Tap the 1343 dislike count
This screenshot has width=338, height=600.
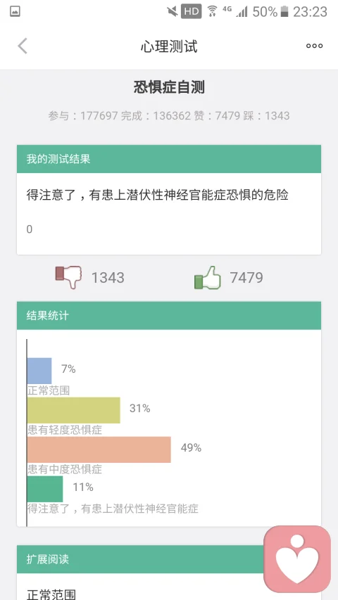click(x=108, y=278)
